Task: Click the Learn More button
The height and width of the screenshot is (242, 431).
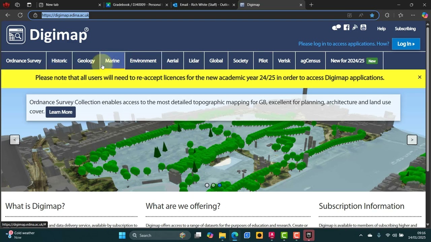Action: click(x=61, y=112)
